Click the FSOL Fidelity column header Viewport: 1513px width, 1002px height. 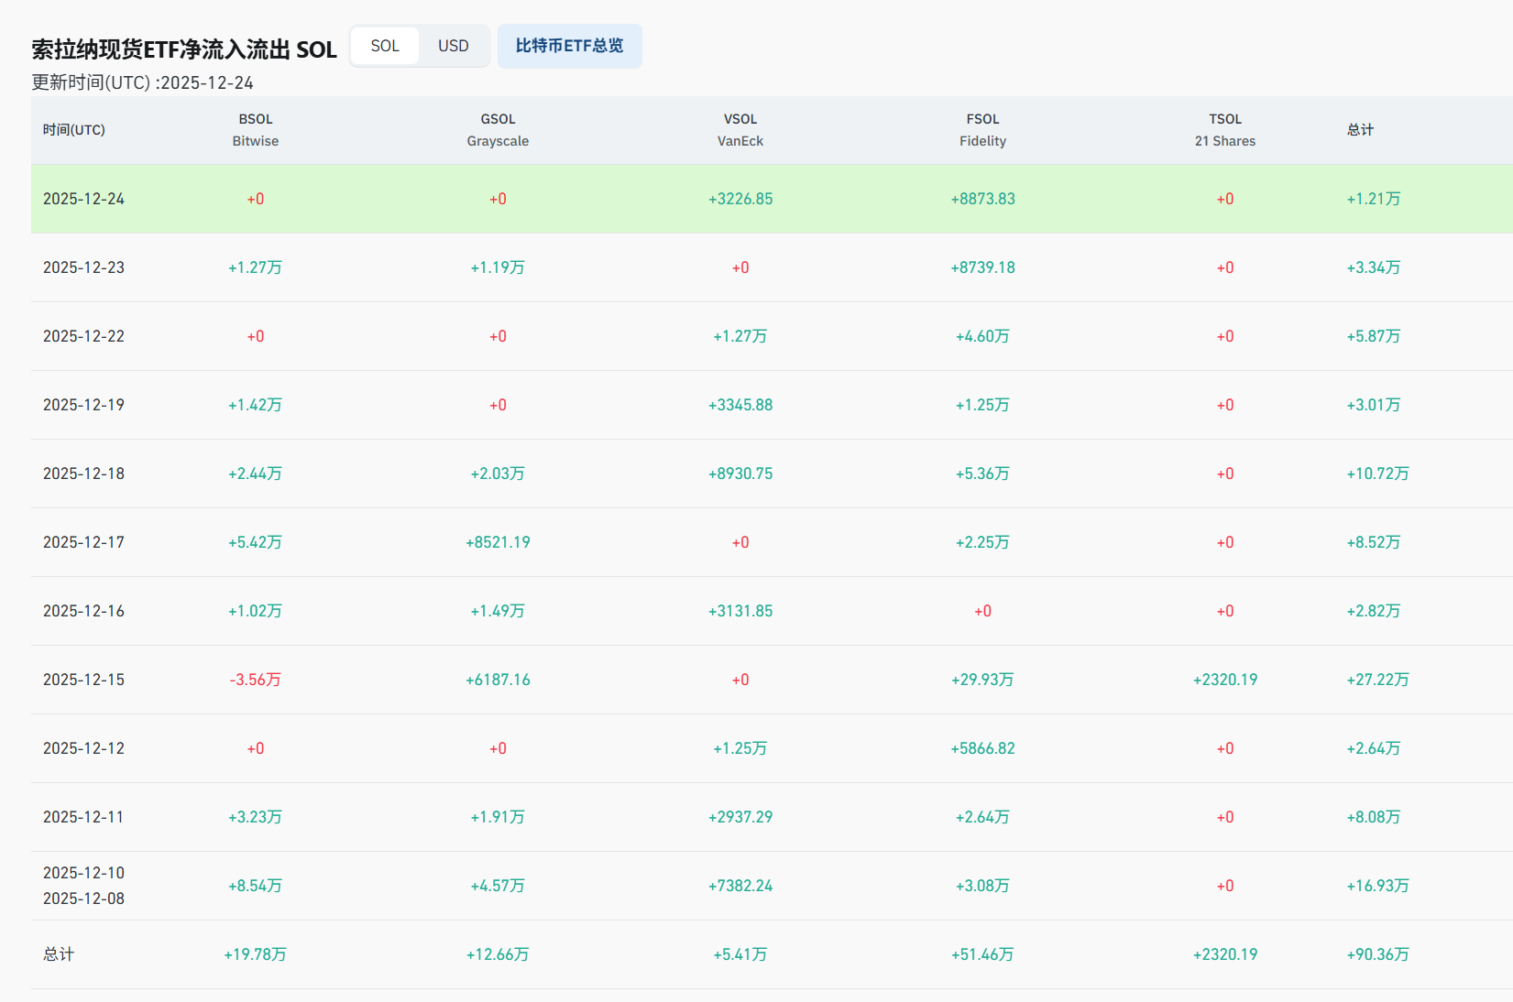coord(982,130)
